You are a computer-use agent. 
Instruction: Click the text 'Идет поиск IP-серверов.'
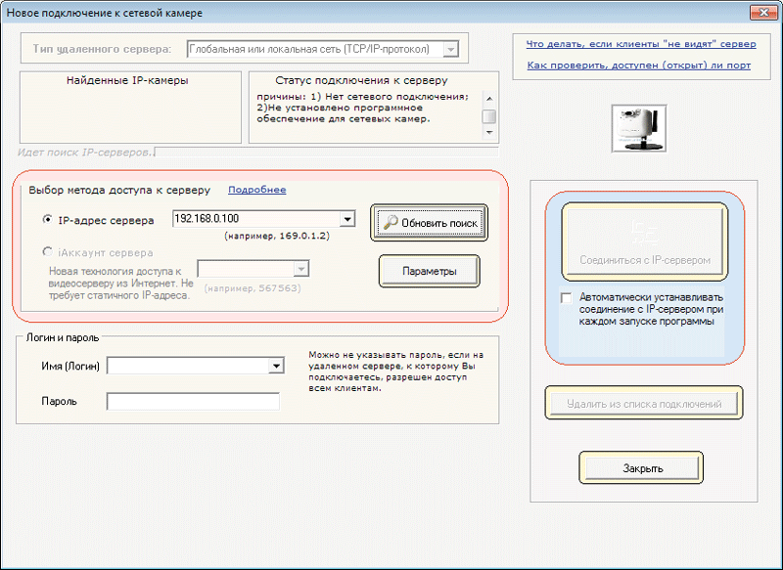[x=85, y=153]
